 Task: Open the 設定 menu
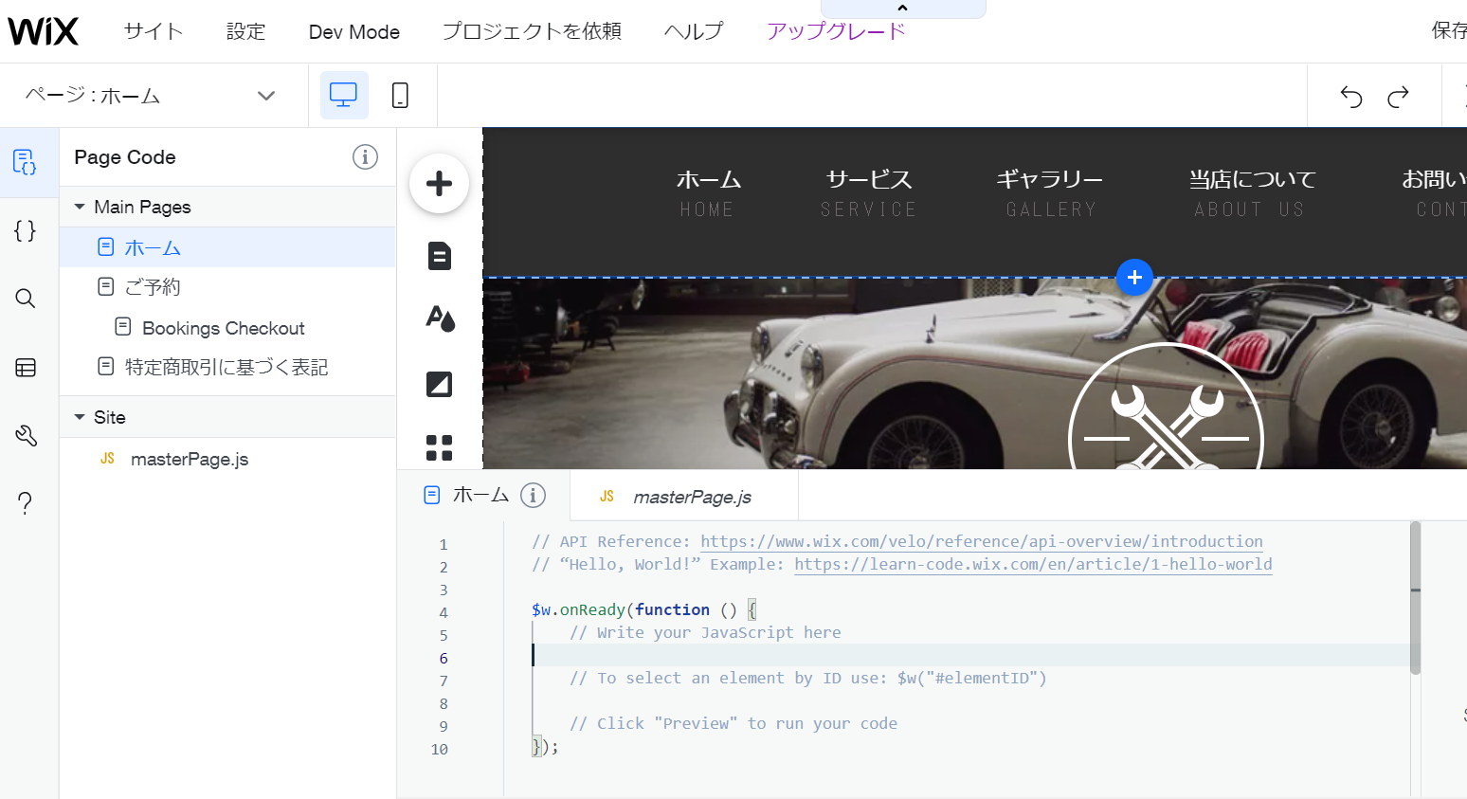(245, 31)
